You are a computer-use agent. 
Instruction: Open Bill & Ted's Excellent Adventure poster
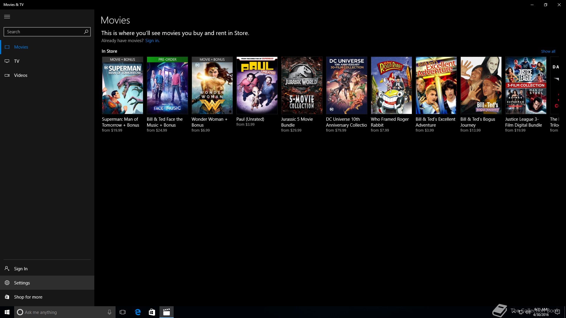click(436, 85)
